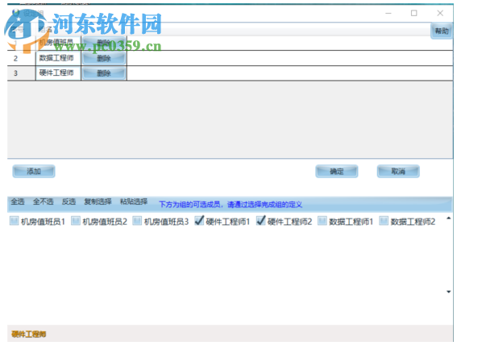Minimize the group settings window
This screenshot has width=486, height=350.
pos(388,14)
